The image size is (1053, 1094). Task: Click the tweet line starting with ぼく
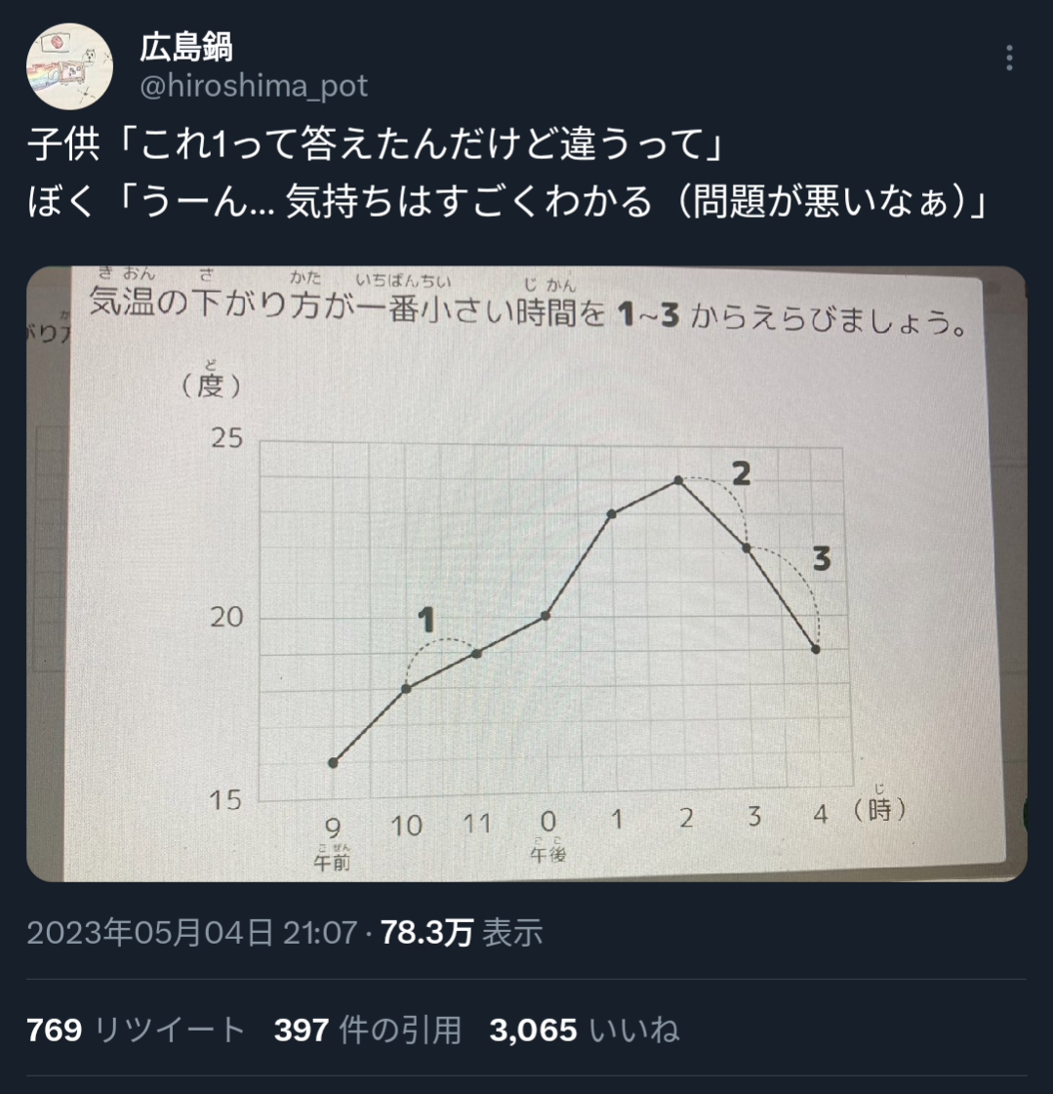click(x=506, y=202)
